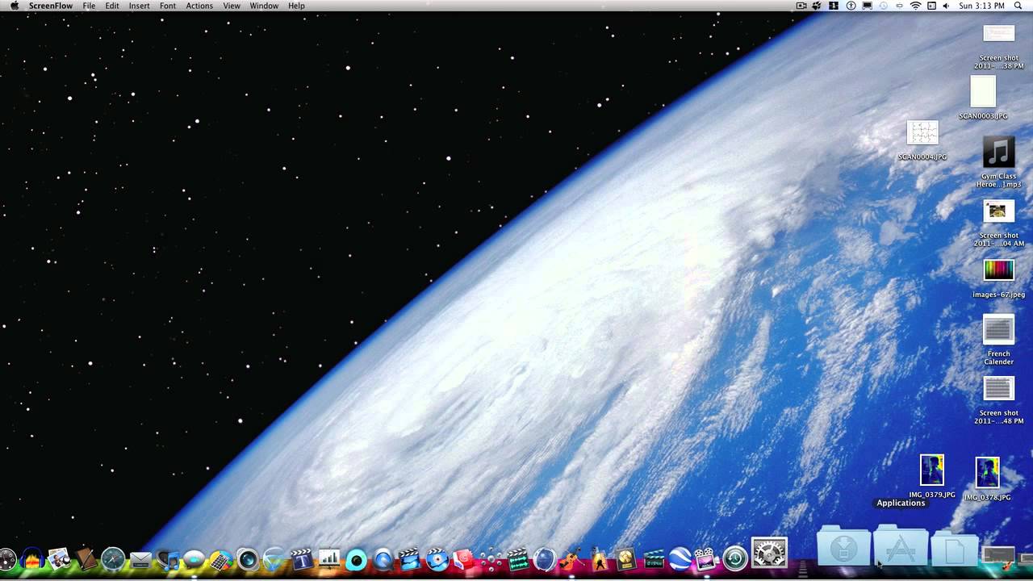Open Mail envelope icon in Dock
Image resolution: width=1033 pixels, height=581 pixels.
pos(140,559)
